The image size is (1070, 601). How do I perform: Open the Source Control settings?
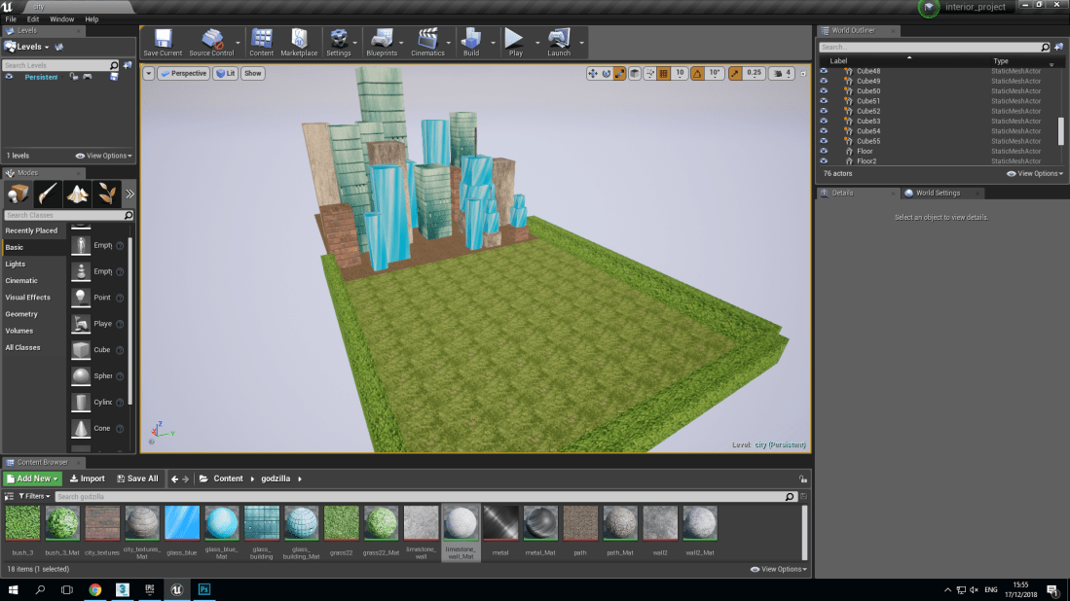click(210, 41)
